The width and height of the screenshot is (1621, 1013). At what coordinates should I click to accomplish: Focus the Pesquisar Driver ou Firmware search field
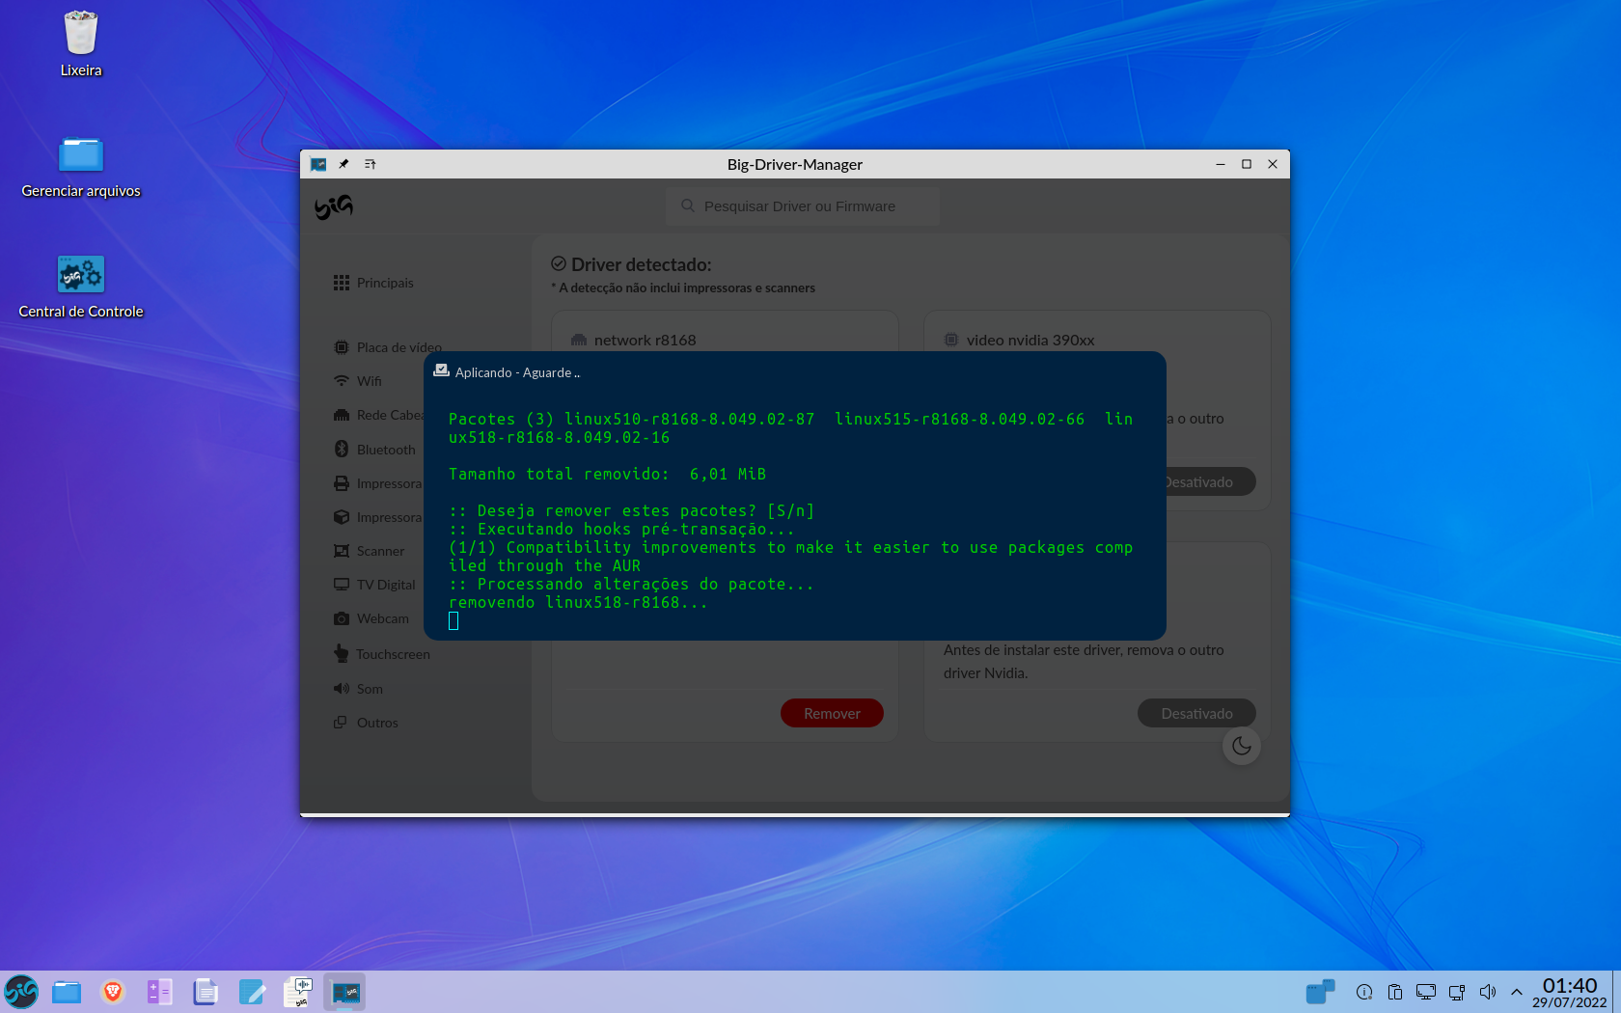803,206
